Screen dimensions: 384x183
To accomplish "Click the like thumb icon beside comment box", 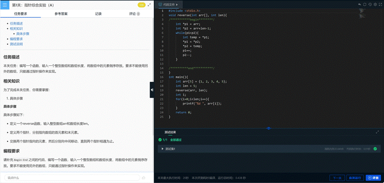I will pos(143,177).
